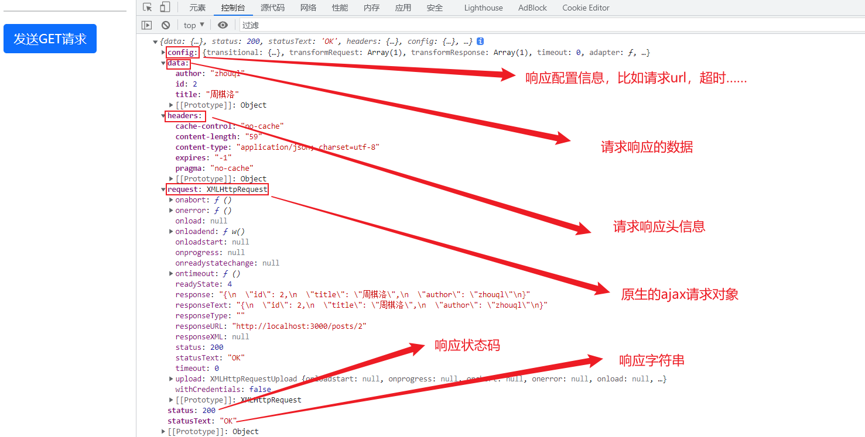Click the responseXML: null line
The width and height of the screenshot is (865, 437).
212,337
